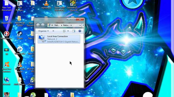The height and width of the screenshot is (97, 174).
Task: Open the Recycle Bin
Action: point(7,20)
